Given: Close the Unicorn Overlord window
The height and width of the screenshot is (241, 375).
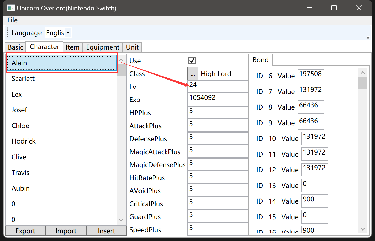Looking at the screenshot, I should tap(359, 8).
